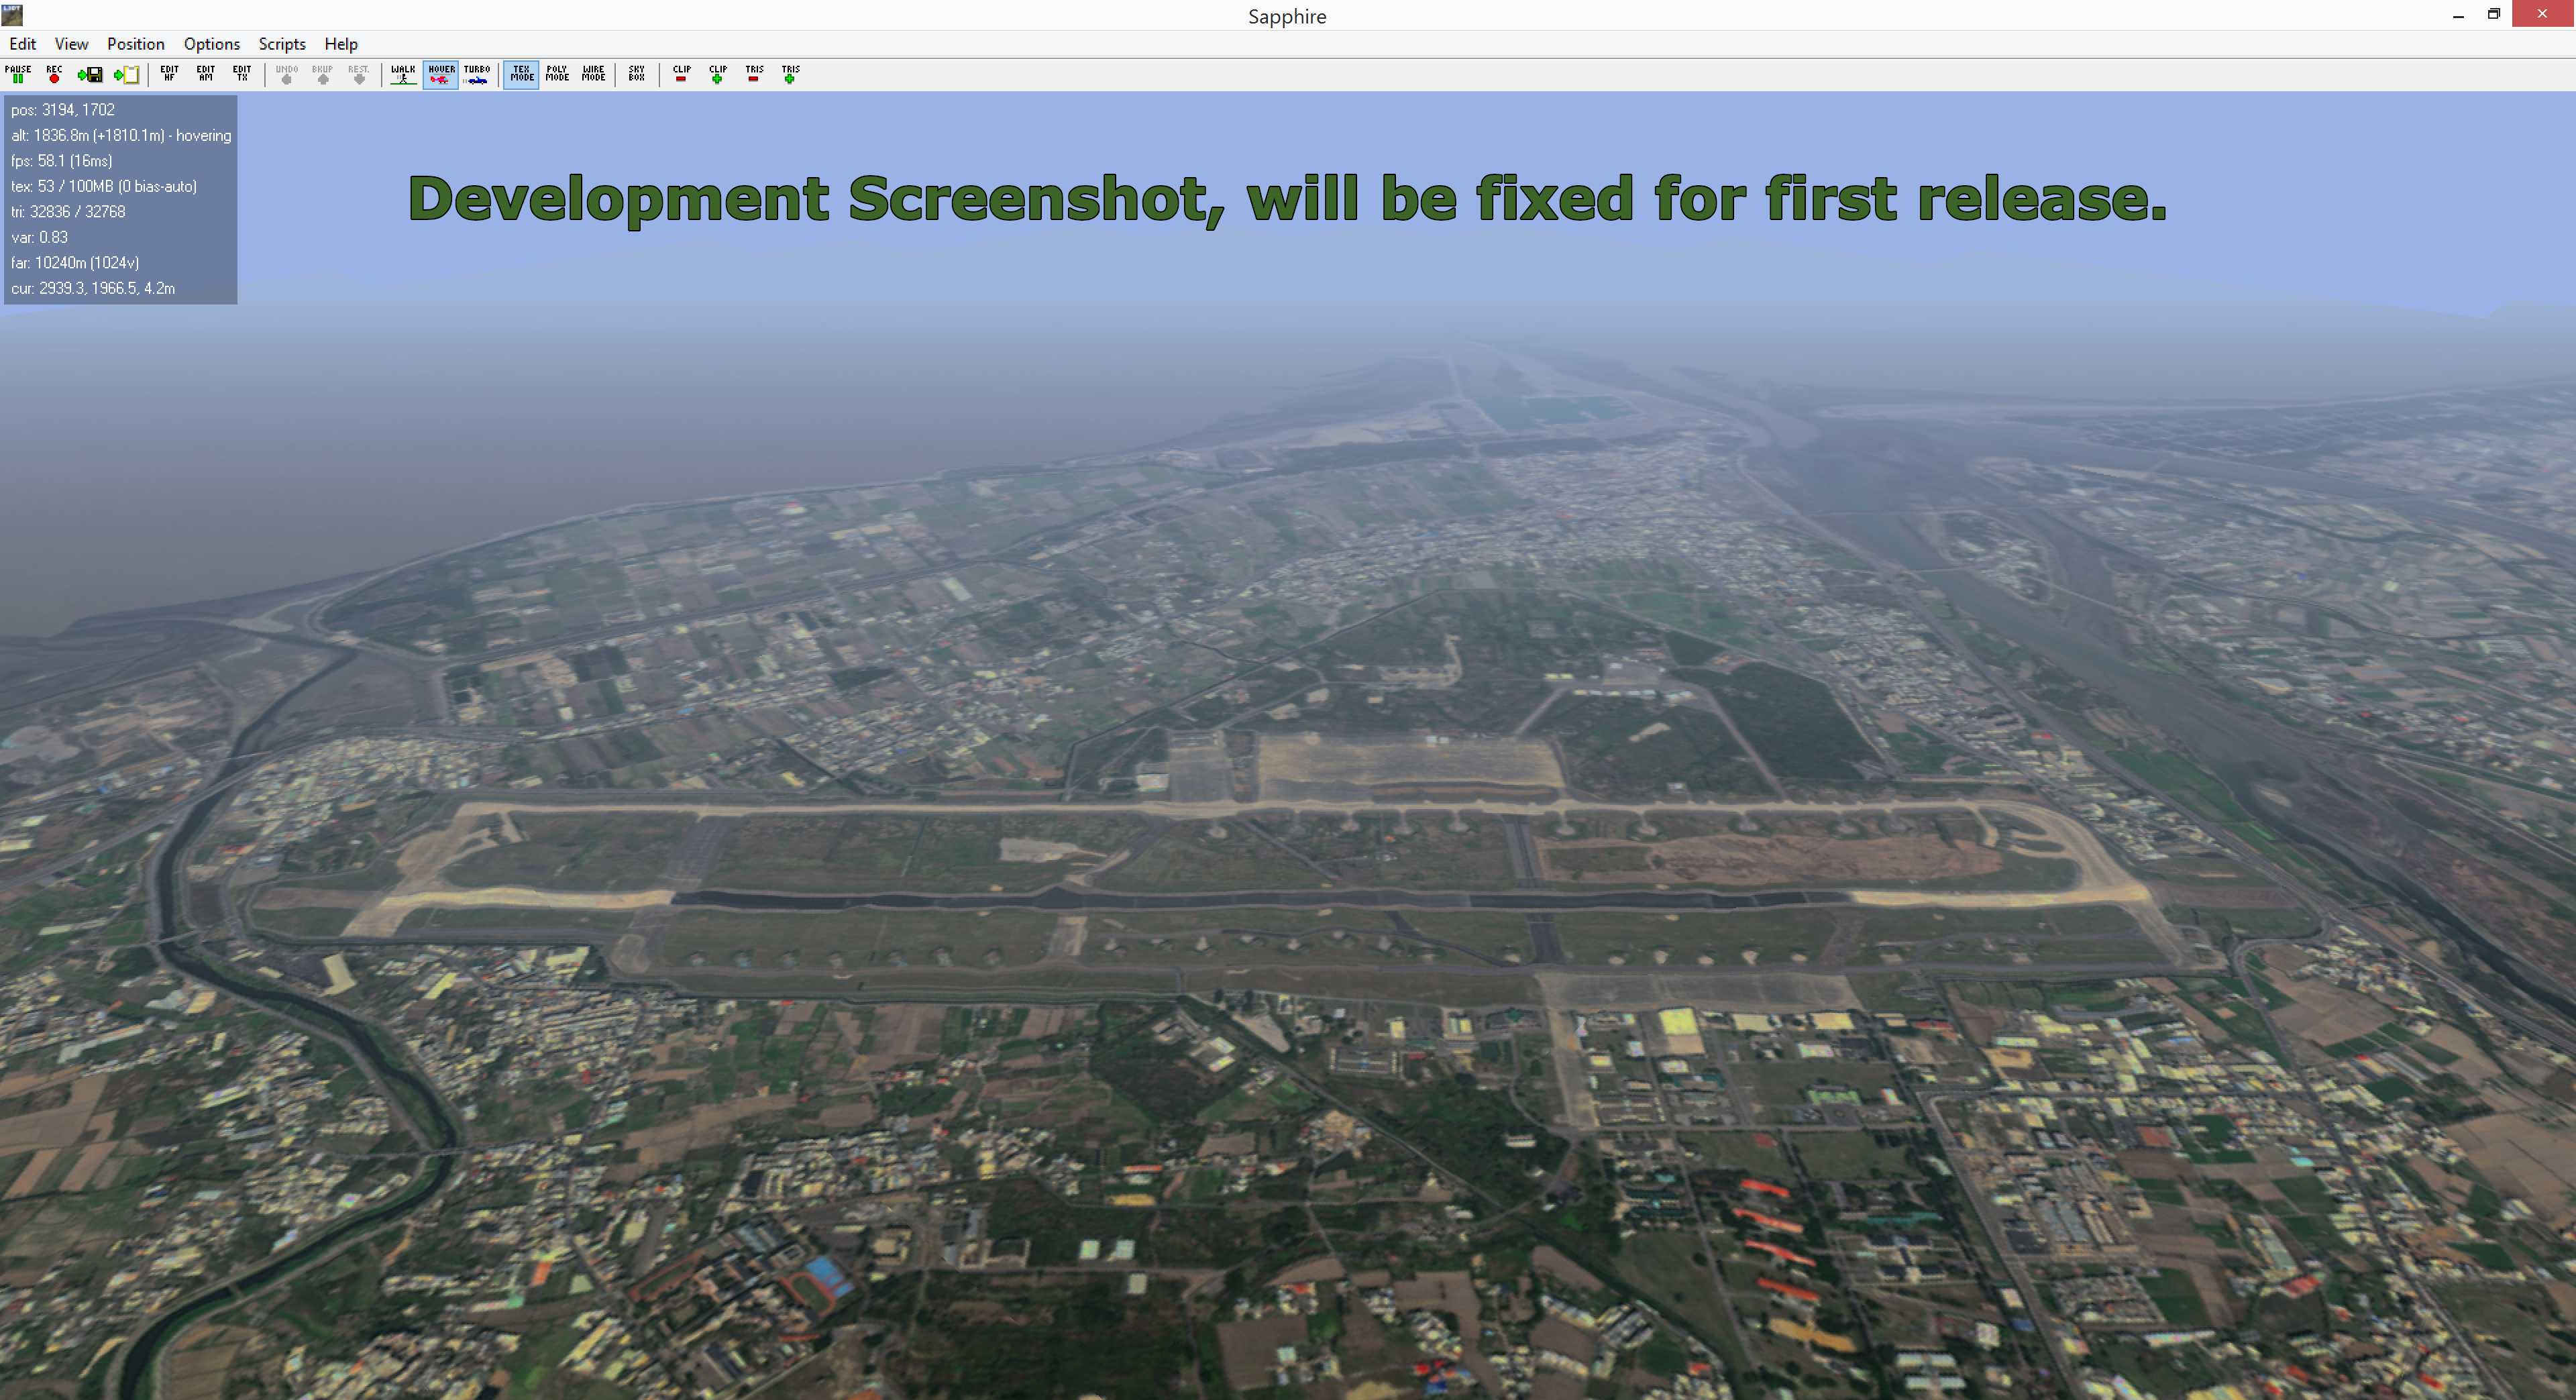The width and height of the screenshot is (2576, 1400).
Task: Enable TURBO movement mode
Action: tap(476, 74)
